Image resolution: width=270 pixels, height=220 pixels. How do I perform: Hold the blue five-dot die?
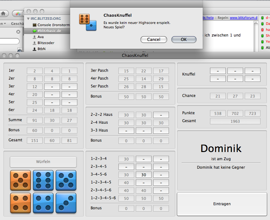(x=66, y=180)
